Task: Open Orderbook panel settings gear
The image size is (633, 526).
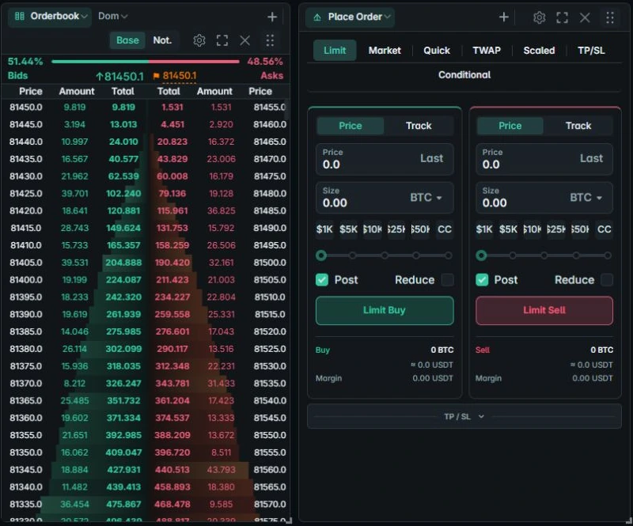Action: [199, 40]
